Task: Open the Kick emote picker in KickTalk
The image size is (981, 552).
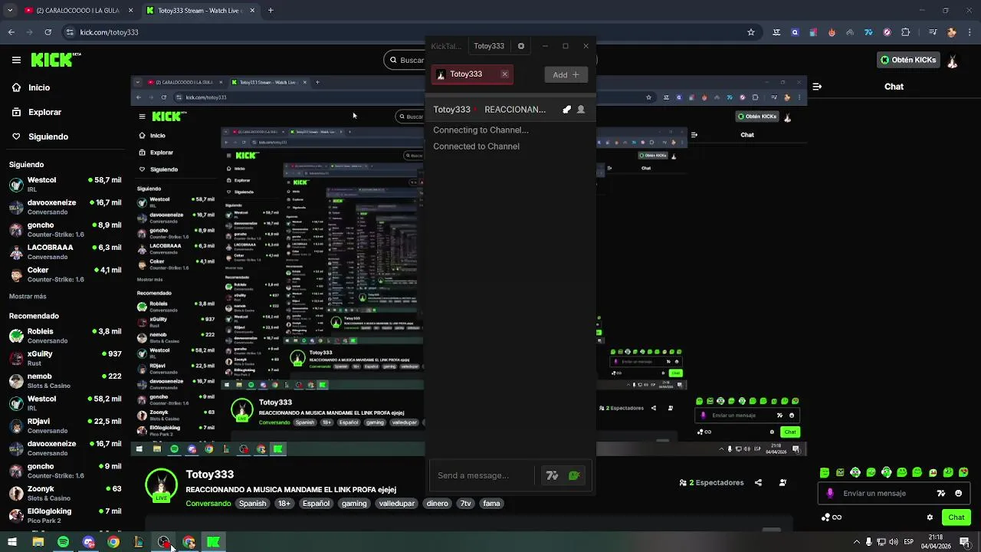Action: point(574,476)
